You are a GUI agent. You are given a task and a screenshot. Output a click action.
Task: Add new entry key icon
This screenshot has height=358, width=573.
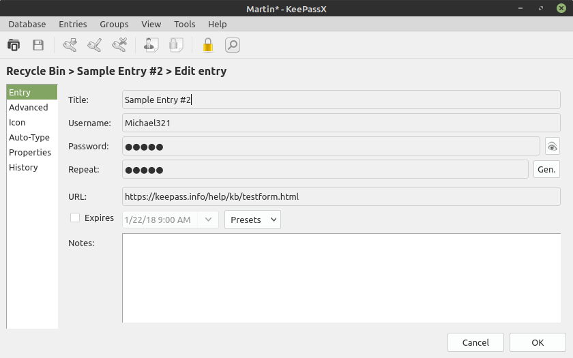click(x=70, y=45)
